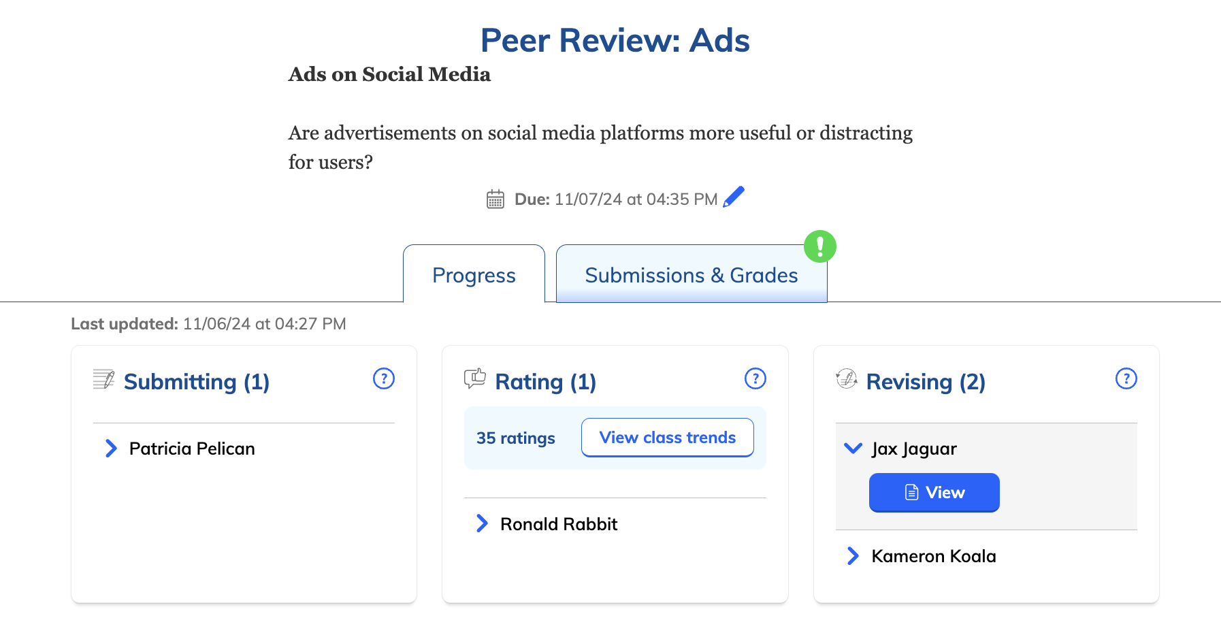
Task: Click the Submitting notepad icon
Action: (x=103, y=379)
